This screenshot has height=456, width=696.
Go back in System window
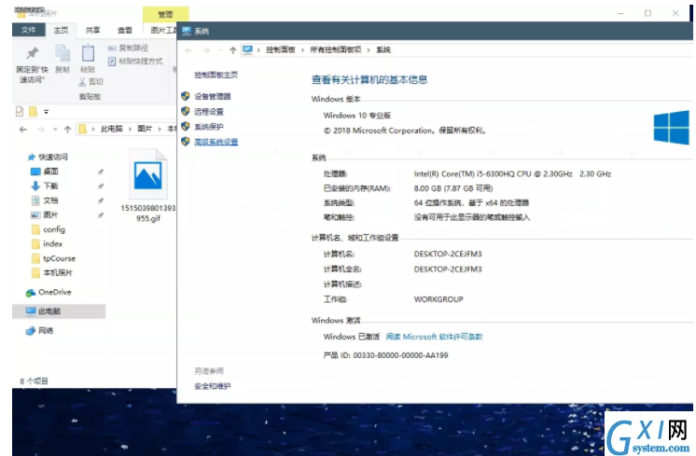pos(188,50)
